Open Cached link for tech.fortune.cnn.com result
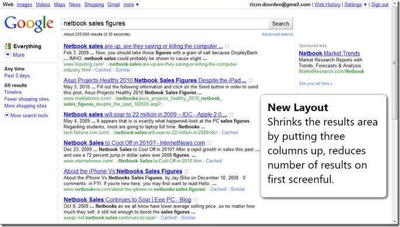The height and width of the screenshot is (227, 400). point(229,132)
